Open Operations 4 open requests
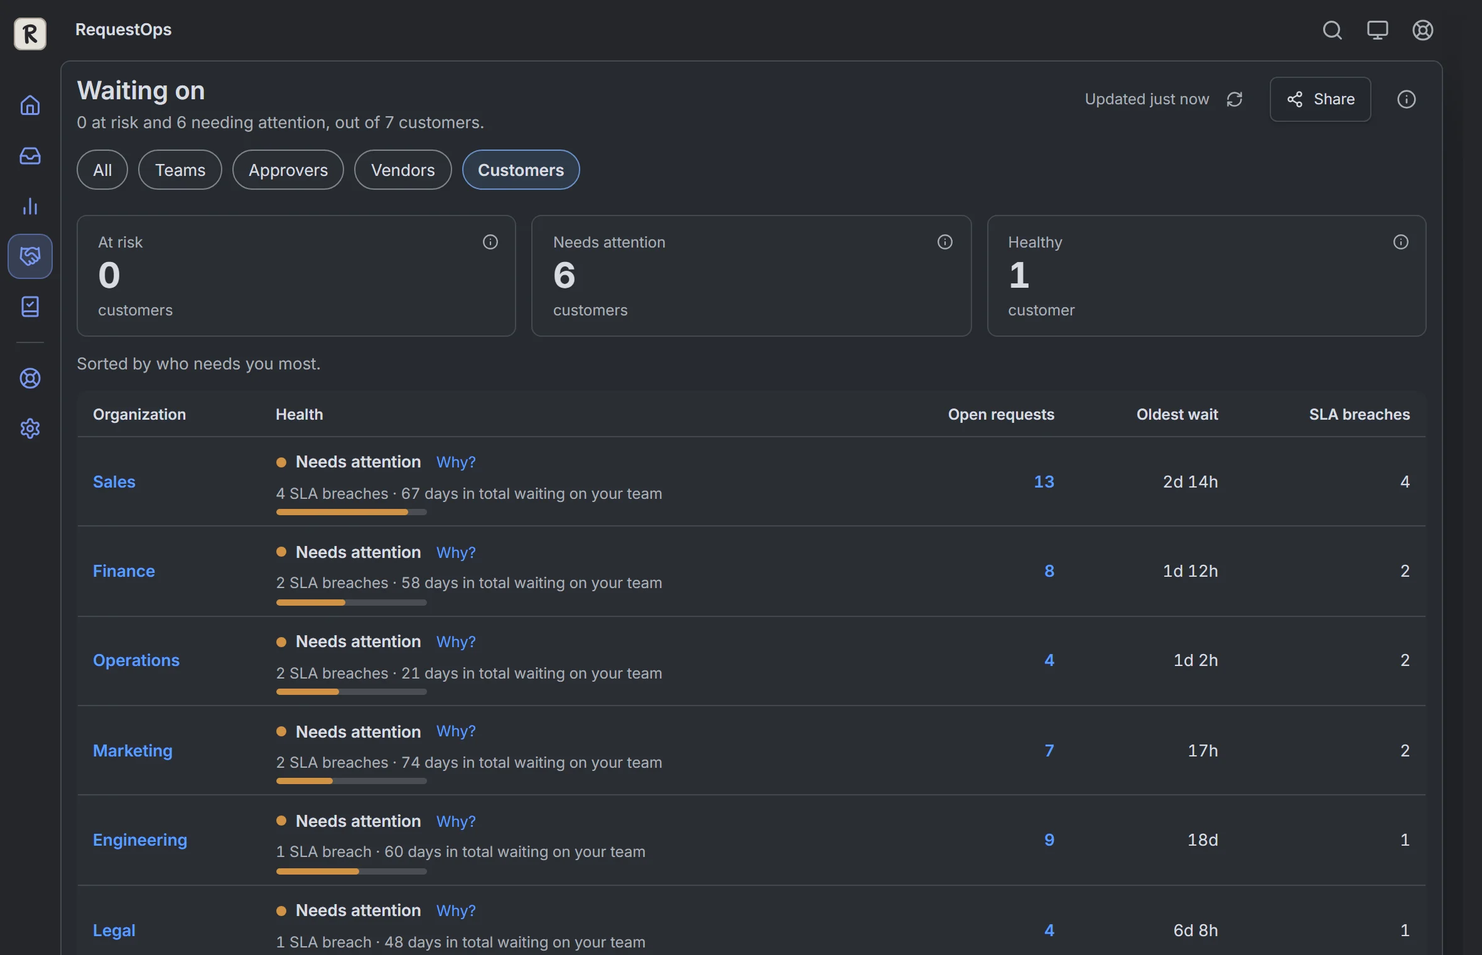The image size is (1482, 955). click(1049, 660)
